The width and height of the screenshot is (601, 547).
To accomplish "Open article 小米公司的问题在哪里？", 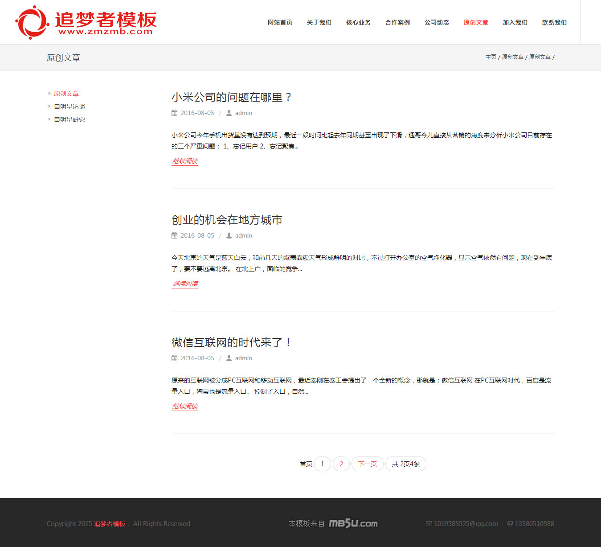I will (231, 97).
